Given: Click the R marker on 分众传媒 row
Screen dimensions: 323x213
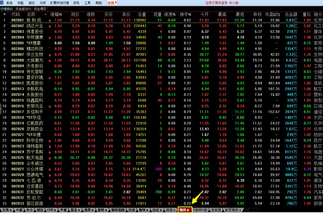Looking at the screenshot, I should (x=50, y=169).
